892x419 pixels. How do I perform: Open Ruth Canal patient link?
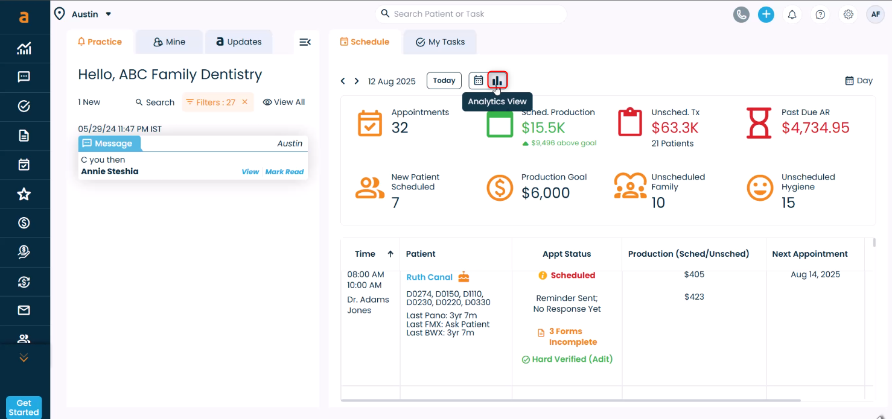pyautogui.click(x=429, y=277)
